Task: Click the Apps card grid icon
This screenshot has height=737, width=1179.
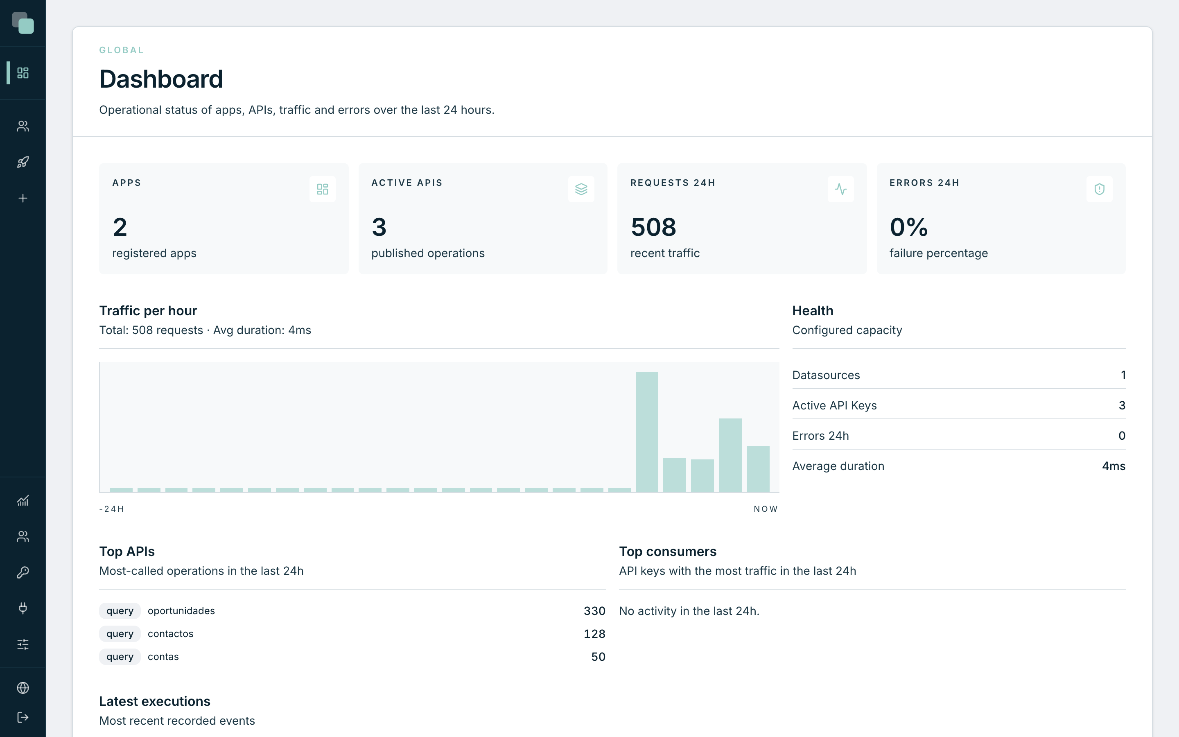Action: (x=323, y=189)
